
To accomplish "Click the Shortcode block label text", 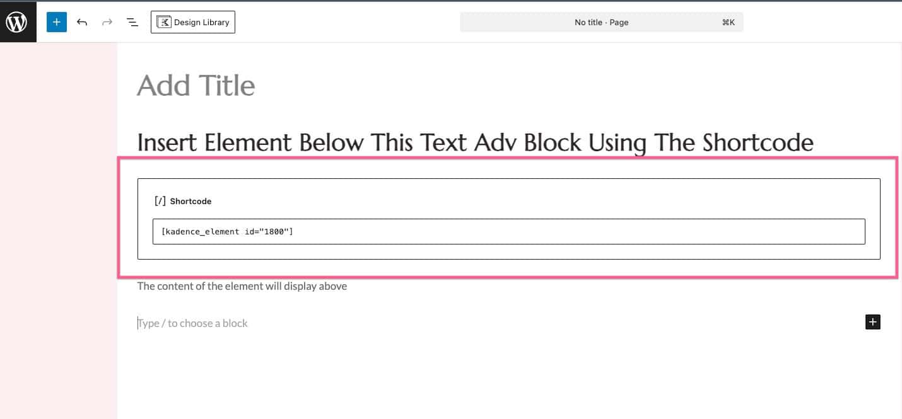I will pyautogui.click(x=190, y=201).
